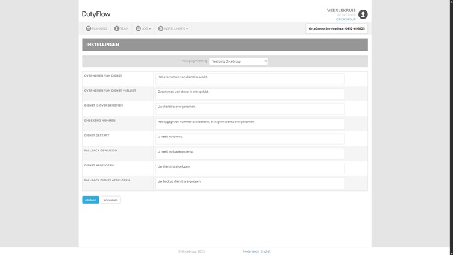Expand the Instellingen dropdown menu
Screen dimensions: 453x255
173,28
